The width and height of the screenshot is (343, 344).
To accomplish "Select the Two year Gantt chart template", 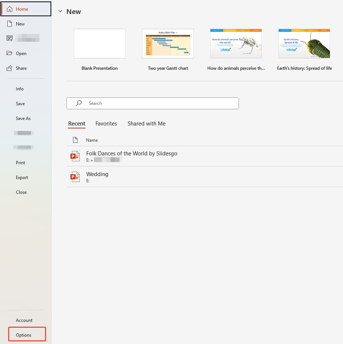I will coord(168,43).
